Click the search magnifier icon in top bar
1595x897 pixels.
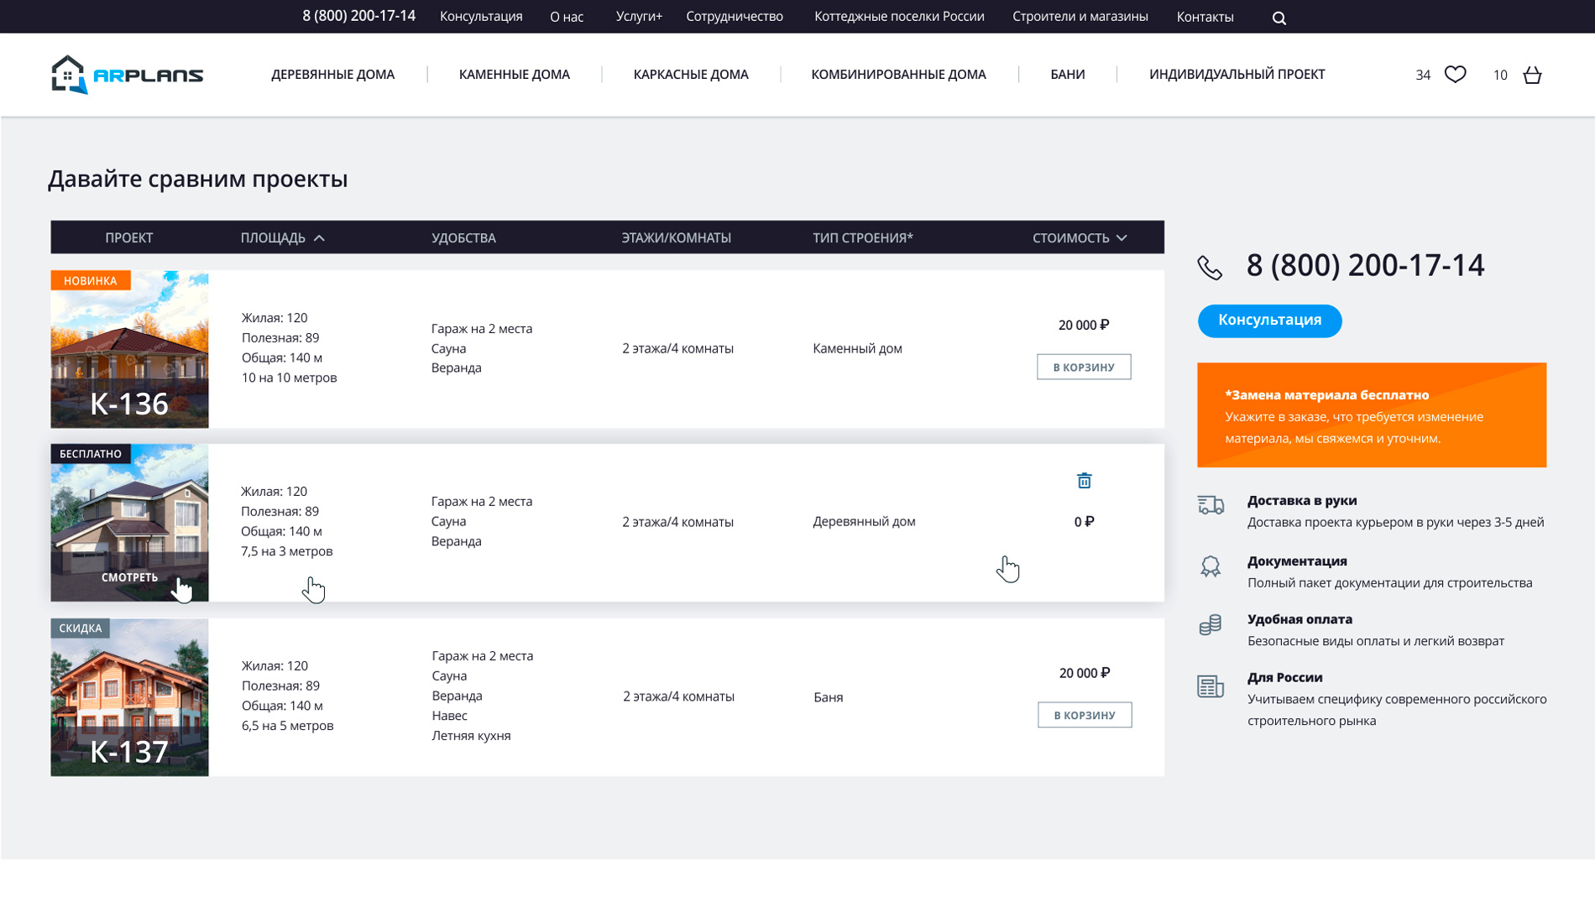click(1279, 18)
